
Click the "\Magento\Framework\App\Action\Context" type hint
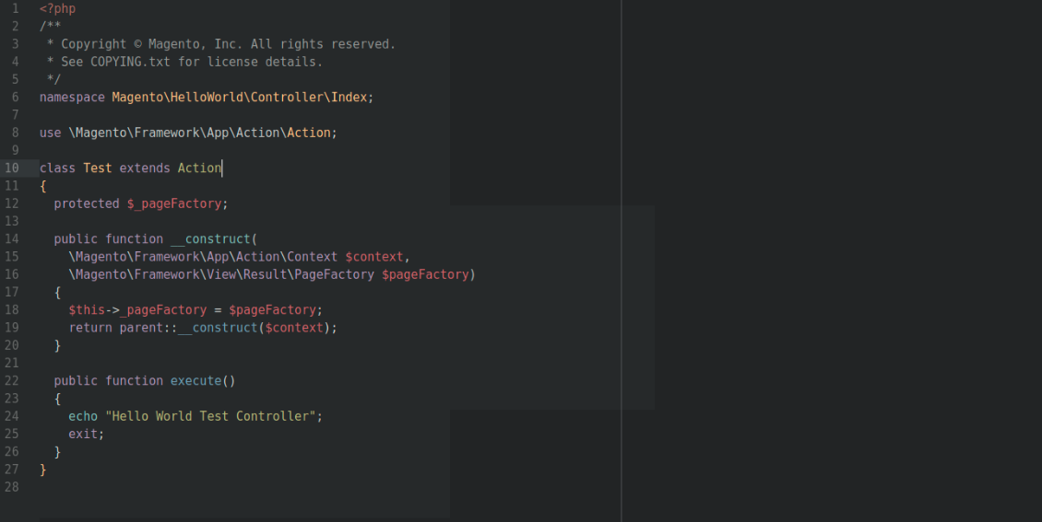pos(204,257)
